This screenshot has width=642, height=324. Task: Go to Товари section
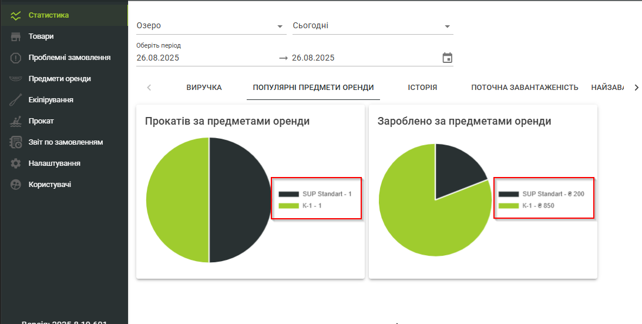tap(64, 36)
